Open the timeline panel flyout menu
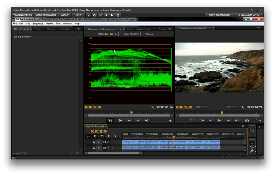This screenshot has height=175, width=275. coord(242,126)
